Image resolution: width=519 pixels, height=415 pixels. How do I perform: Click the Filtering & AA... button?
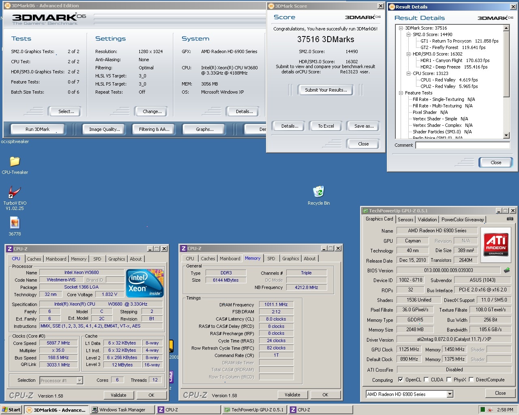point(154,129)
